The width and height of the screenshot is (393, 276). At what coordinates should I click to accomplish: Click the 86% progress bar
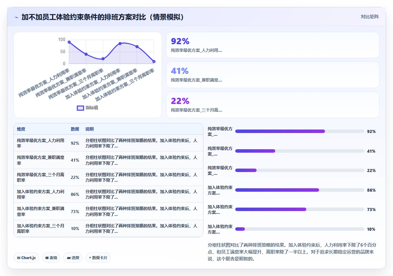coord(299,190)
